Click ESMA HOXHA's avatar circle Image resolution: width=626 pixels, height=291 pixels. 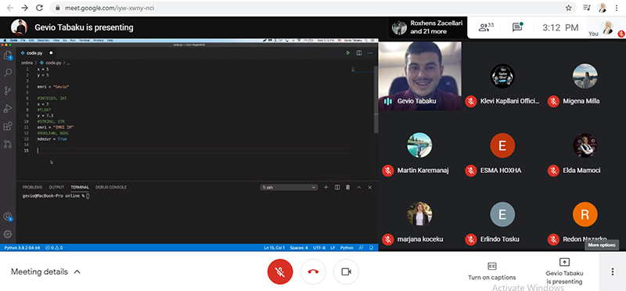coord(502,145)
